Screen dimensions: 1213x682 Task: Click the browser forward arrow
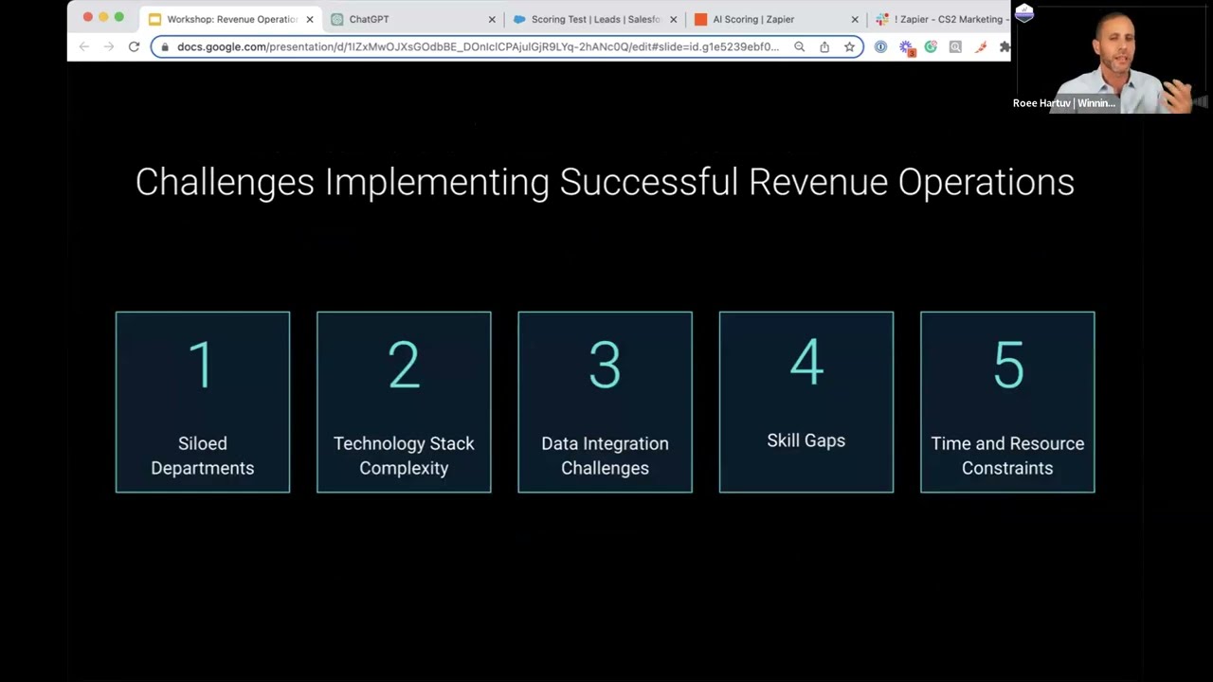pyautogui.click(x=109, y=46)
